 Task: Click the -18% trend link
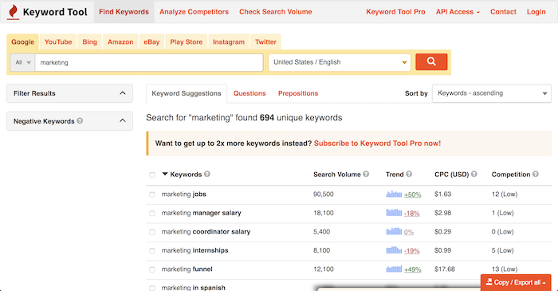pyautogui.click(x=412, y=214)
